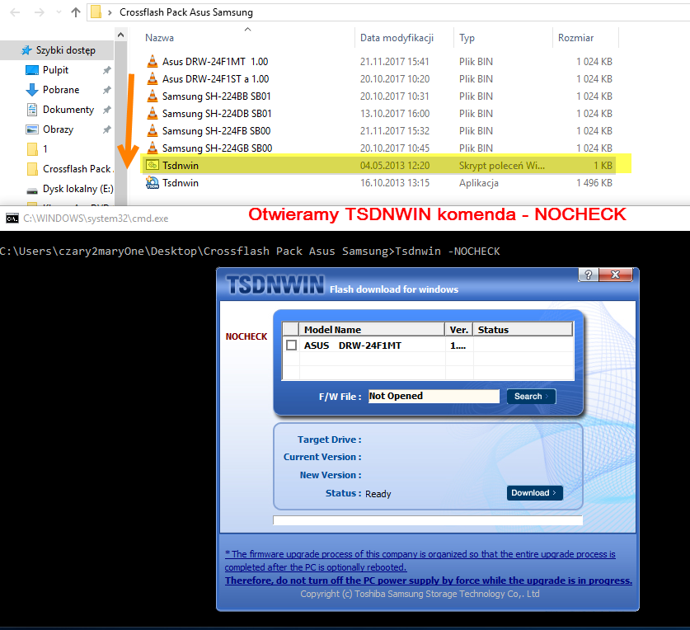Click the Pulpit desktop icon in sidebar
This screenshot has height=630, width=690.
[32, 70]
